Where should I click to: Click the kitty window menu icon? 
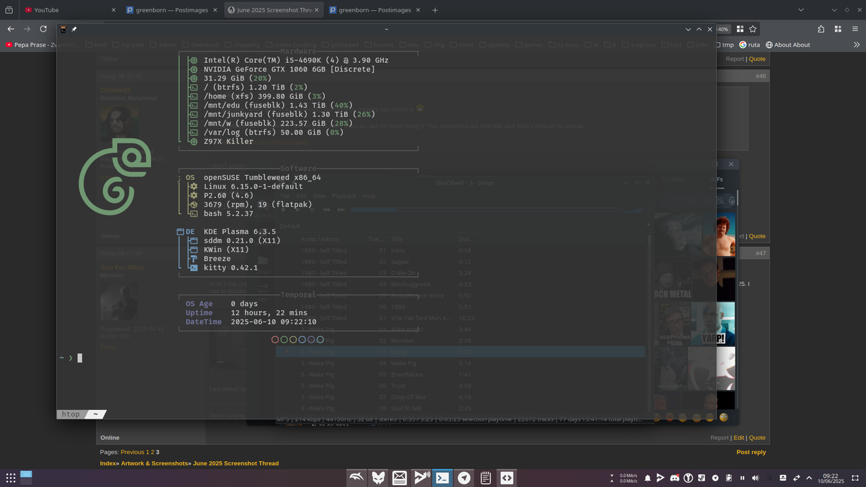pos(63,29)
